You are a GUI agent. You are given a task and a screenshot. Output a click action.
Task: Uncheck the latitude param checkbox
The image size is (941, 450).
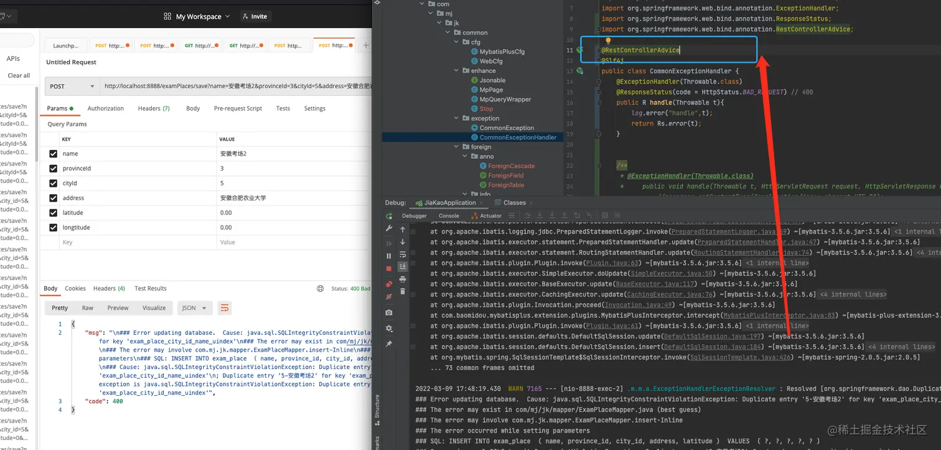tap(54, 213)
